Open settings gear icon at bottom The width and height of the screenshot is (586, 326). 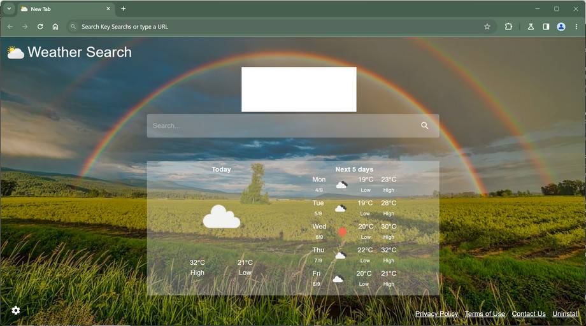pos(16,310)
